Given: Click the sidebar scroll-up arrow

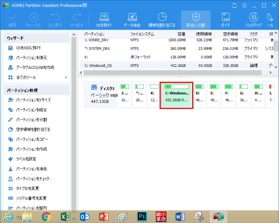Looking at the screenshot, I should (74, 35).
